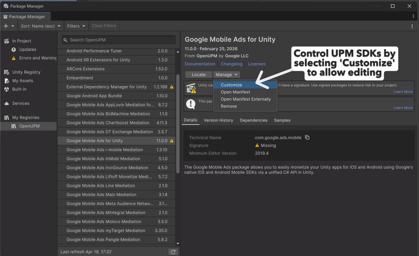Screen dimensions: 419x256
Task: Click warning icon on Google Mobile Ads for Unity row
Action: click(x=172, y=141)
